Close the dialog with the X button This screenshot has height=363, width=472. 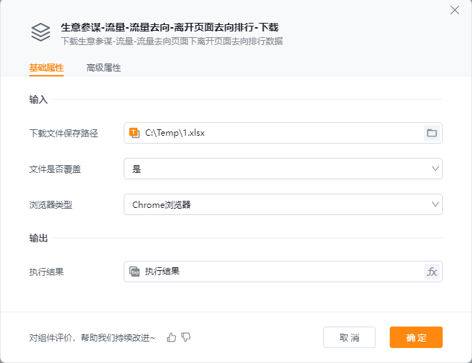click(454, 10)
